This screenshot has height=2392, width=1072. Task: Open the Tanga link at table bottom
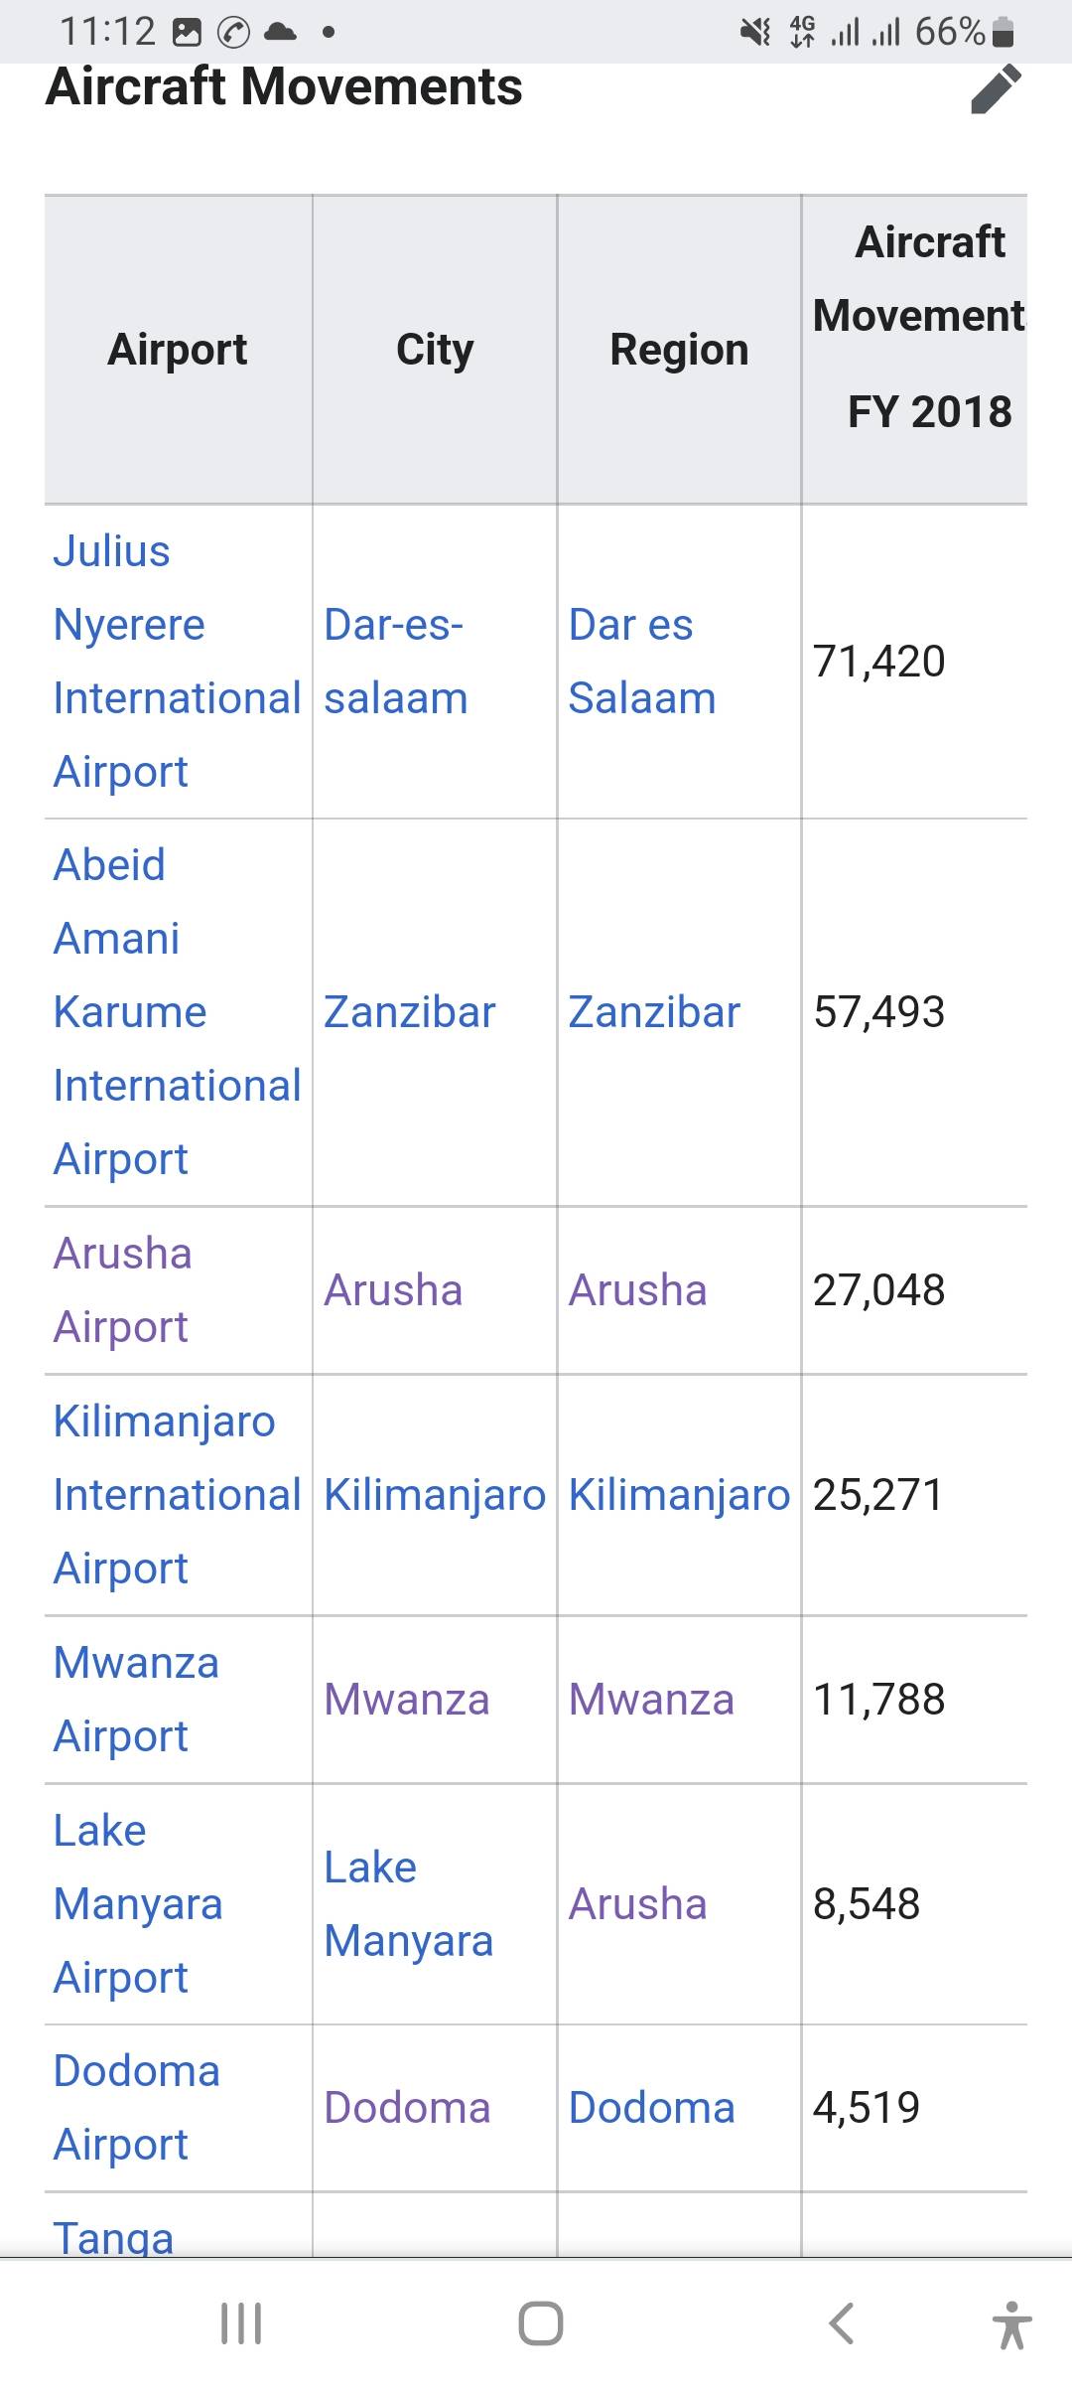tap(113, 2238)
